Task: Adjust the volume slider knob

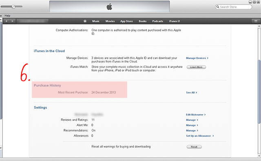Action: click(13, 7)
